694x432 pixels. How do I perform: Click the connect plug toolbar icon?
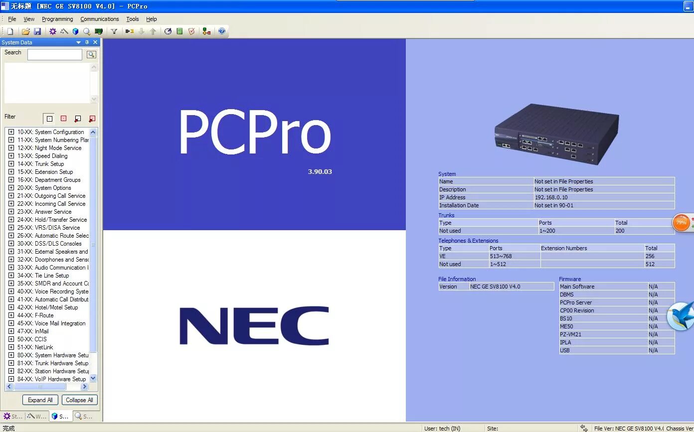[130, 31]
